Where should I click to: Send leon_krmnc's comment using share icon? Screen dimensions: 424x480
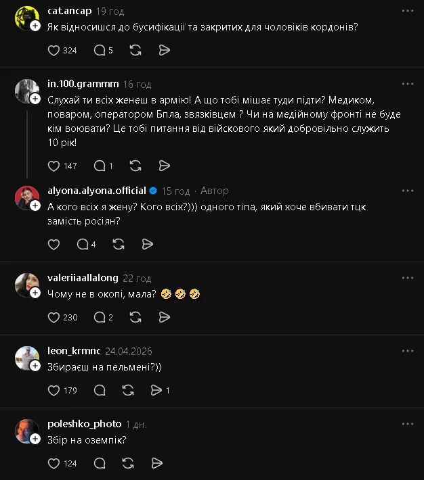pyautogui.click(x=156, y=390)
